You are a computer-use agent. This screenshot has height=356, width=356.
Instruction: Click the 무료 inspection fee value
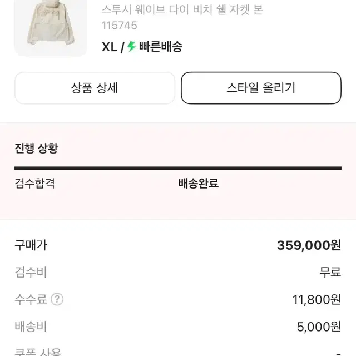(x=330, y=273)
